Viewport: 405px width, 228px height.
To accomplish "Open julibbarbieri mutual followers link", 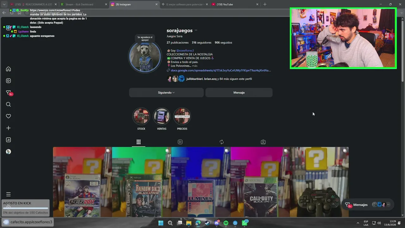I will tap(195, 79).
